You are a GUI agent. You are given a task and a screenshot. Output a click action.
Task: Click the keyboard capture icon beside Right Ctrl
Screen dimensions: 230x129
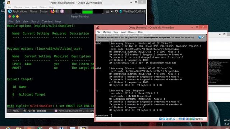click(x=194, y=119)
